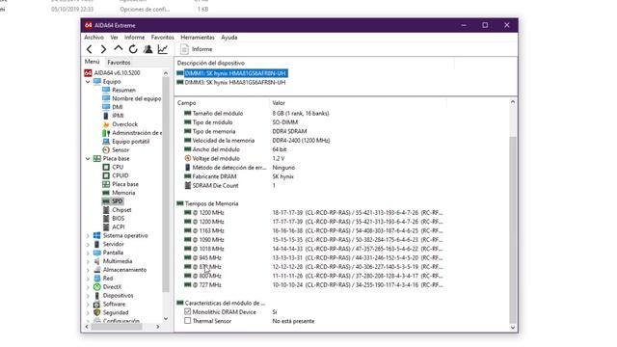Select the Placa base child tree item
Screen dimensions: 617x347
[121, 184]
